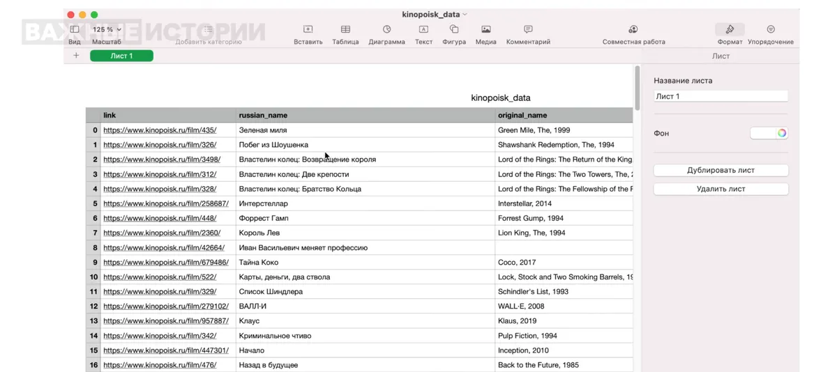
Task: Open the Фон background color well
Action: tap(763, 133)
